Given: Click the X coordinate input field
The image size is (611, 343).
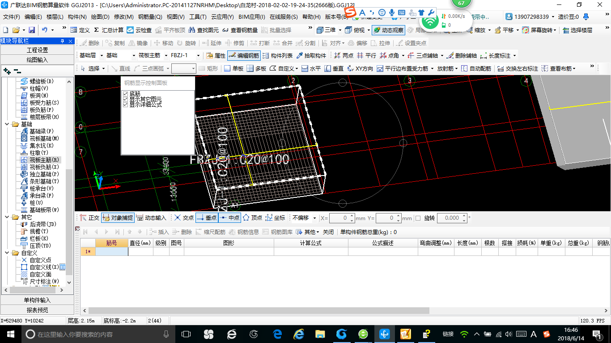Looking at the screenshot, I should tap(342, 218).
